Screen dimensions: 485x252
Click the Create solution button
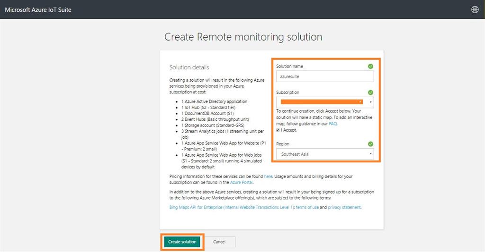click(x=182, y=242)
